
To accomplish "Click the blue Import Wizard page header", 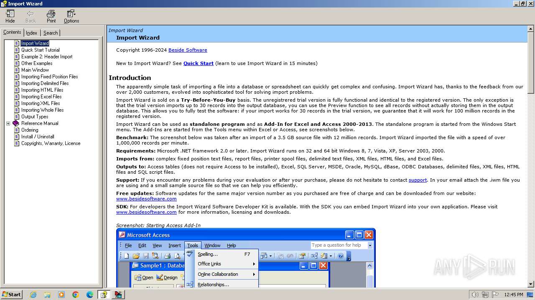I will [317, 34].
